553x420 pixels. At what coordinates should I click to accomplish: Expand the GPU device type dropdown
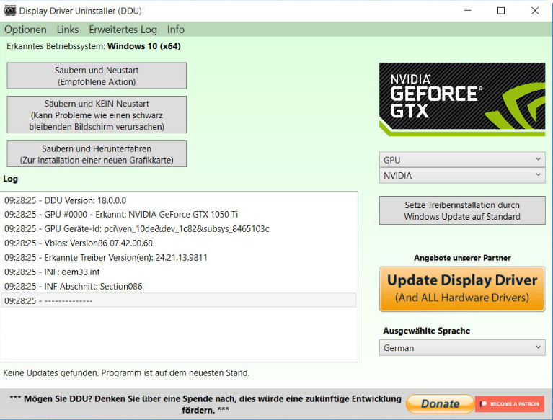click(462, 160)
